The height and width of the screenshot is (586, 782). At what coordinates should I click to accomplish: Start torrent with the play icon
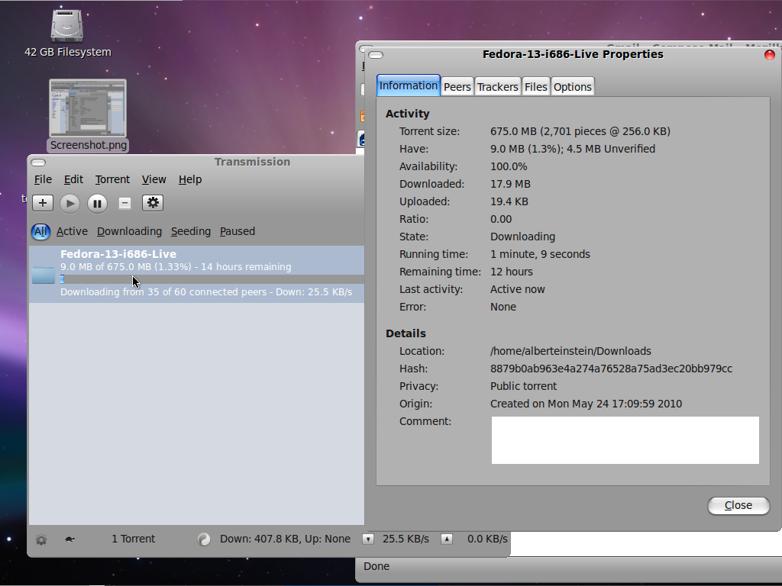(69, 203)
